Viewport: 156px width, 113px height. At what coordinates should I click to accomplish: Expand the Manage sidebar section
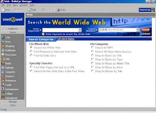[13, 102]
